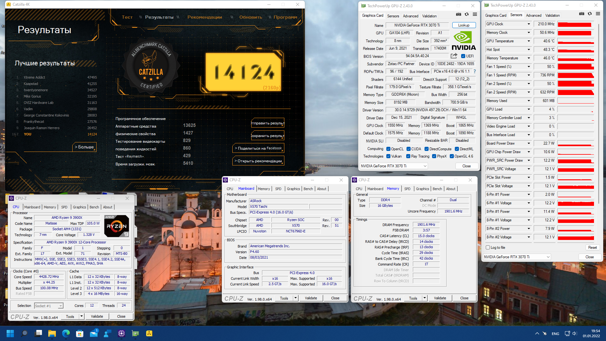Show hidden system tray icons
This screenshot has width=606, height=341.
tap(537, 333)
